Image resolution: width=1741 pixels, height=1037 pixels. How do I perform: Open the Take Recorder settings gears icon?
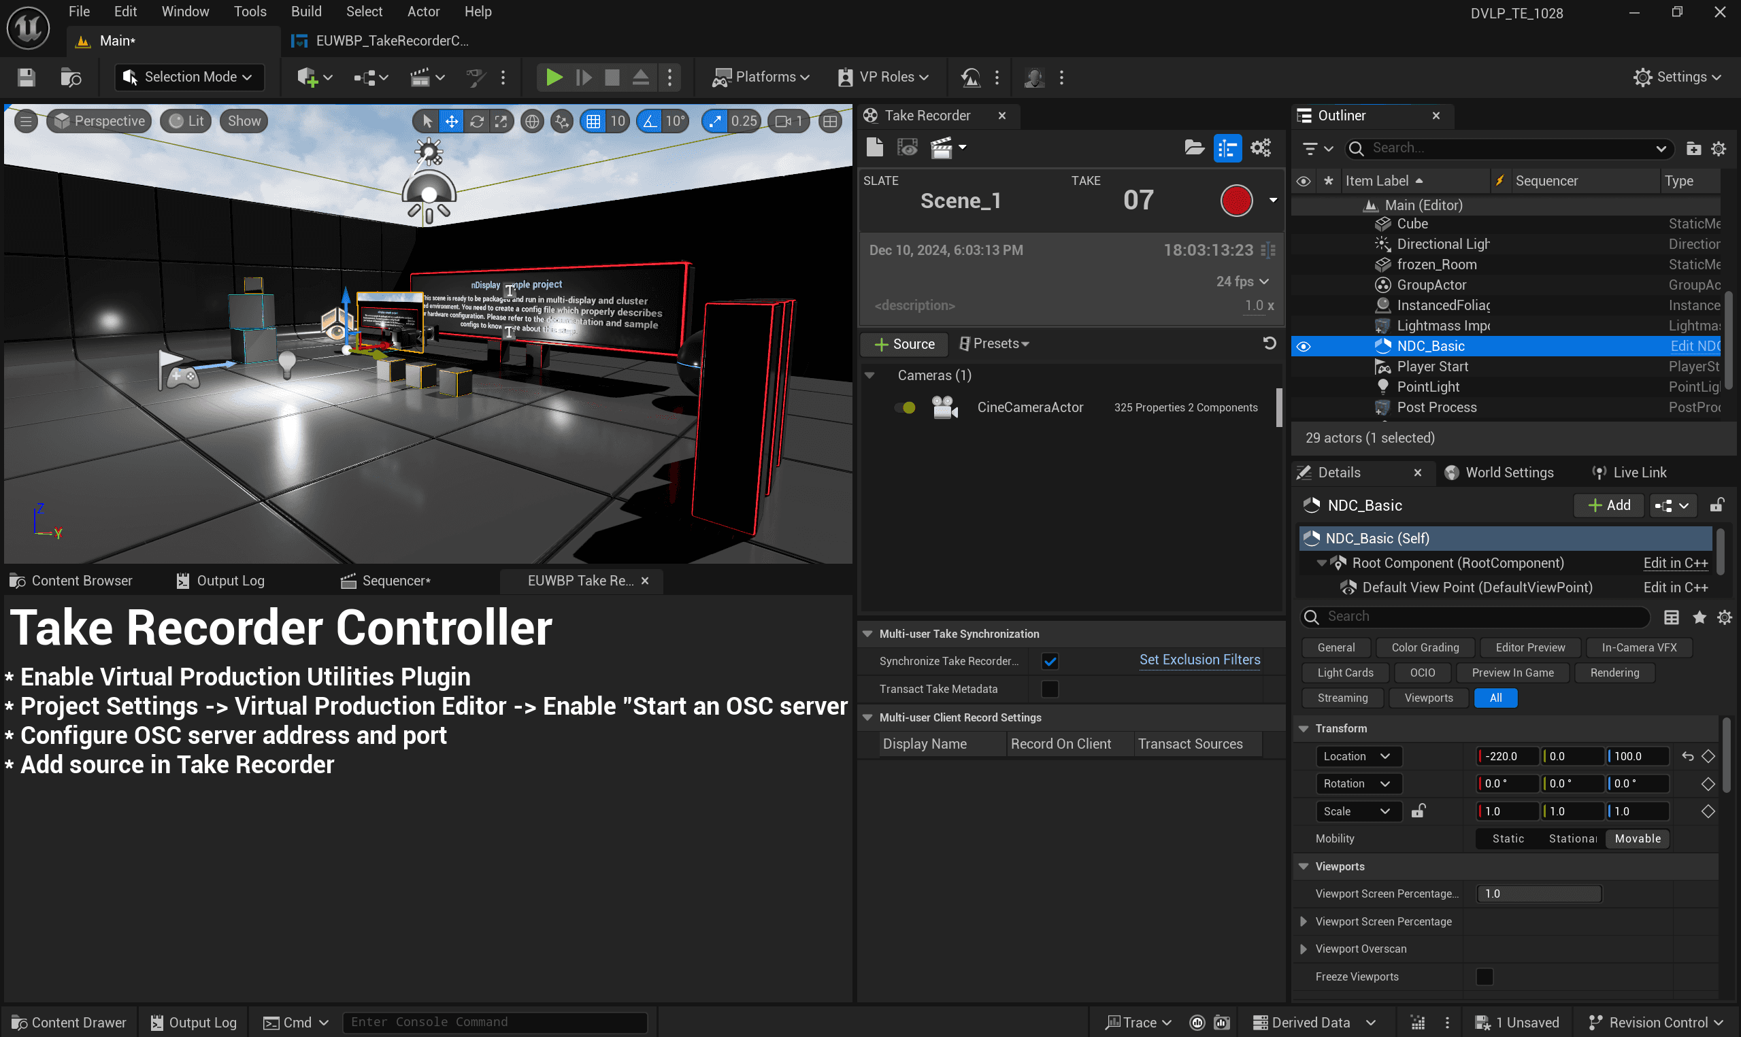click(1260, 148)
